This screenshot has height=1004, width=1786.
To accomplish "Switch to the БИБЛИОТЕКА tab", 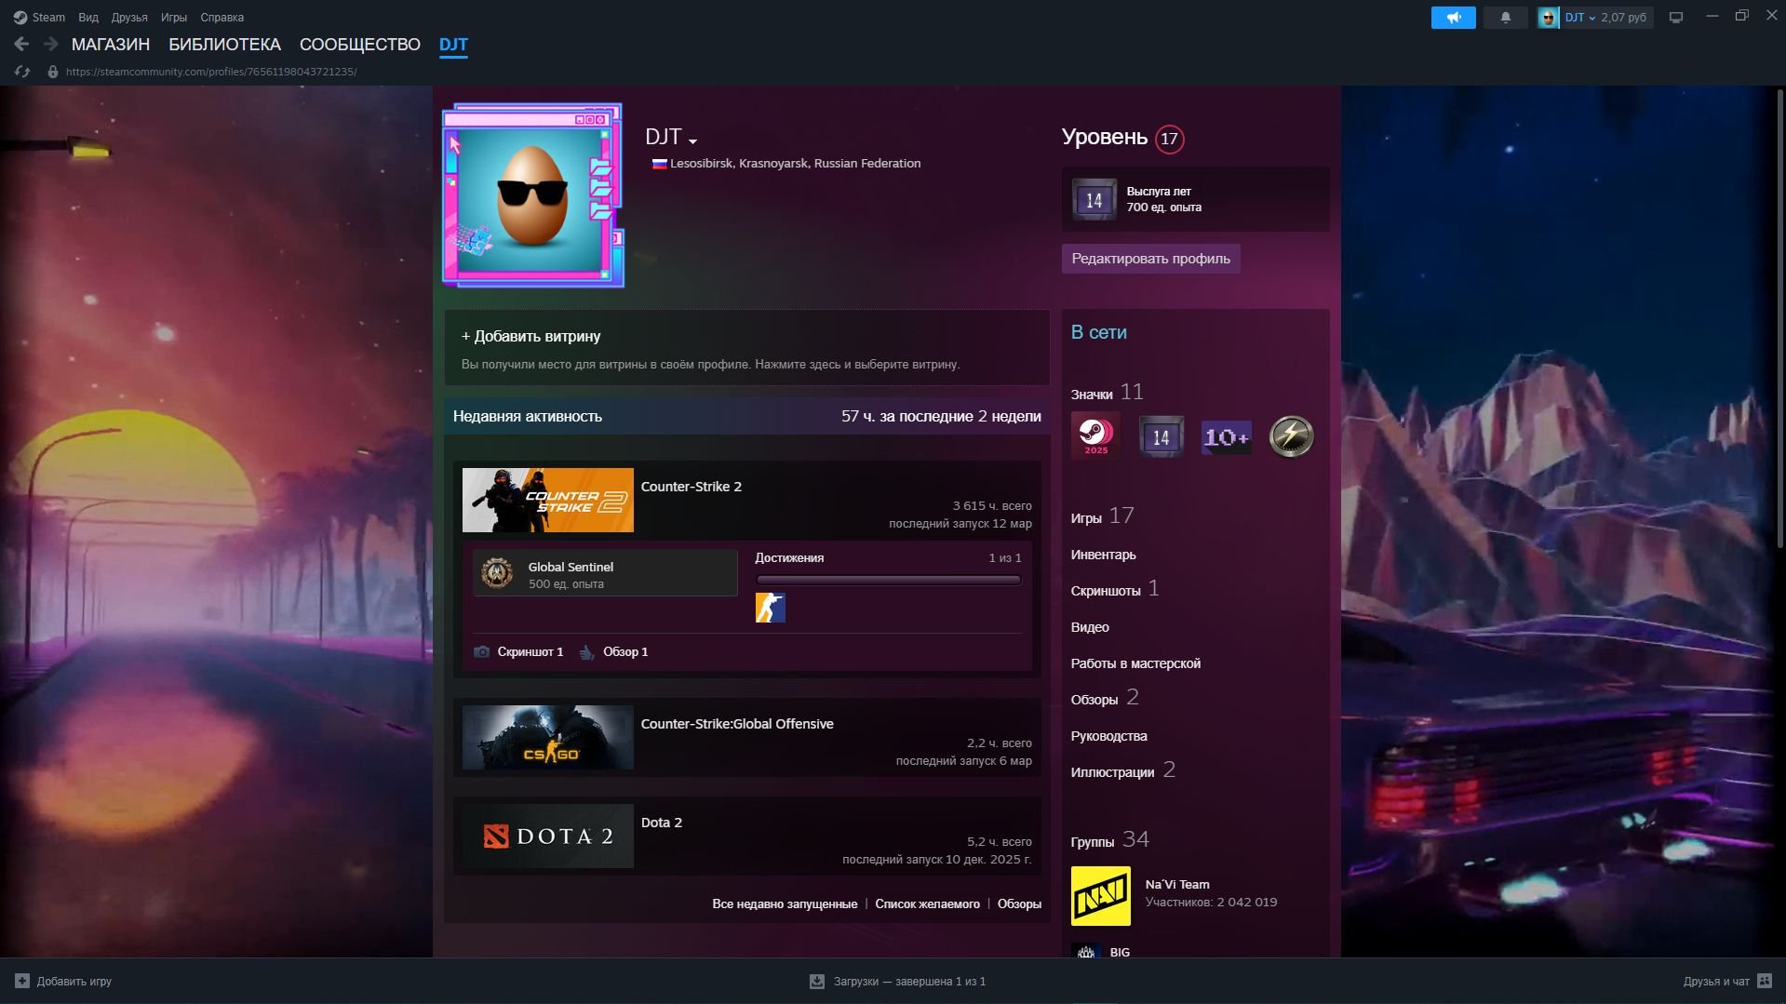I will tap(224, 44).
